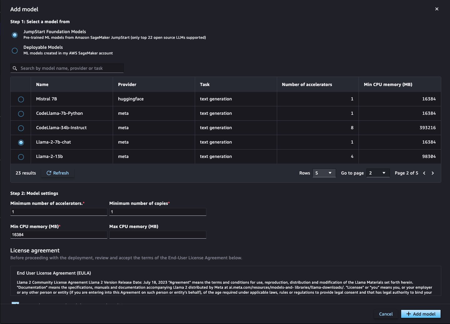The width and height of the screenshot is (450, 324).
Task: Click the CodeLlama-34b-Instruct model name
Action: click(61, 128)
